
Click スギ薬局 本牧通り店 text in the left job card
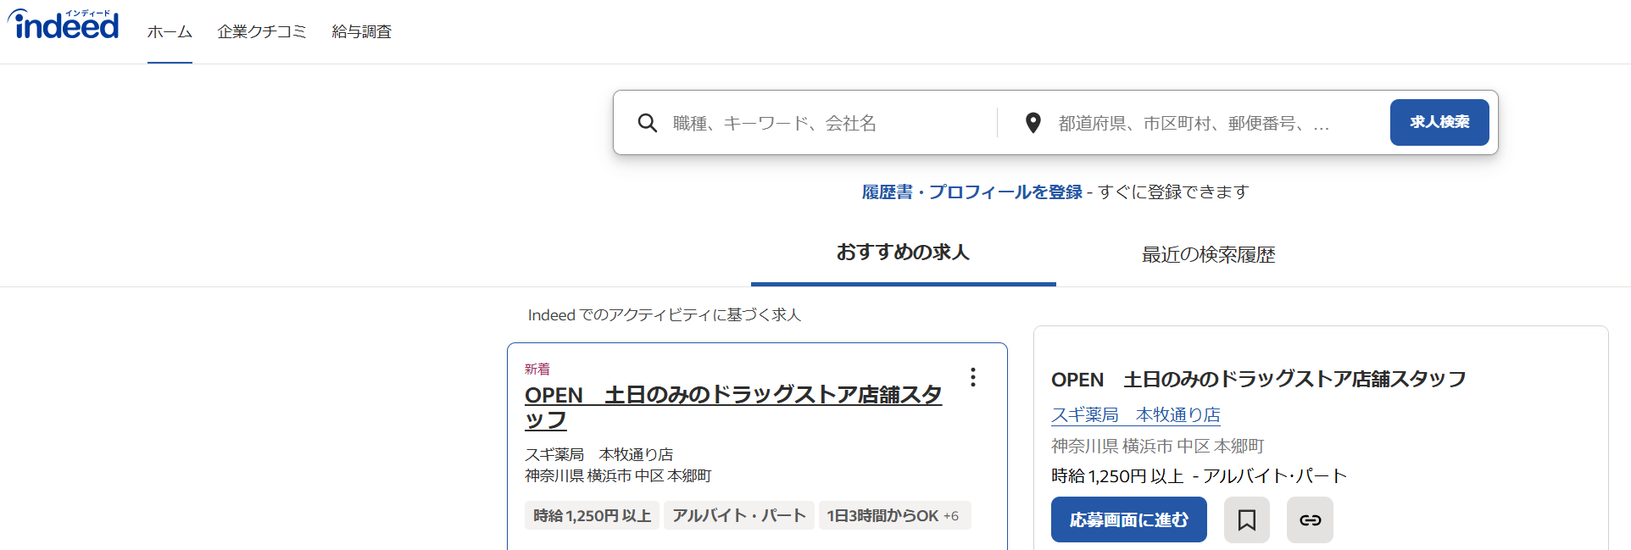coord(599,454)
